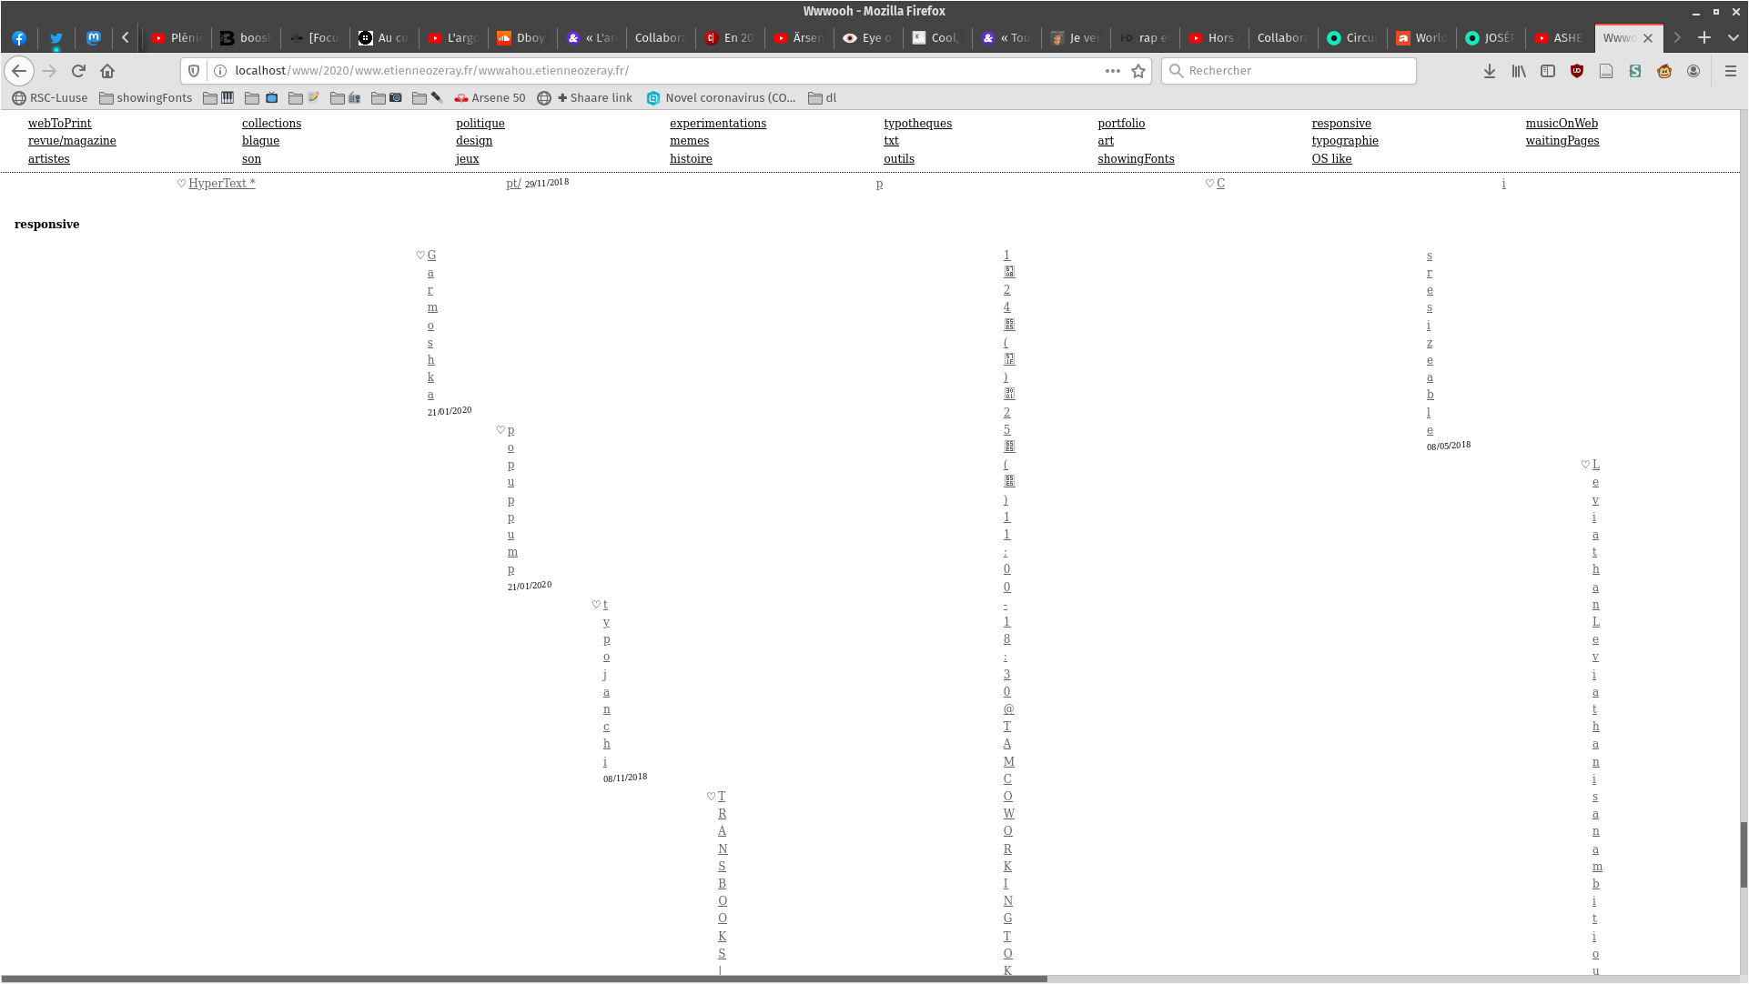Click the Home button in toolbar
Image resolution: width=1749 pixels, height=984 pixels.
[107, 71]
